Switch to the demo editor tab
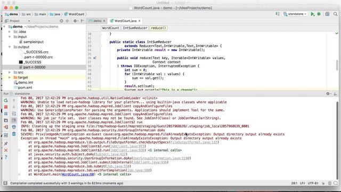 pyautogui.click(x=97, y=21)
